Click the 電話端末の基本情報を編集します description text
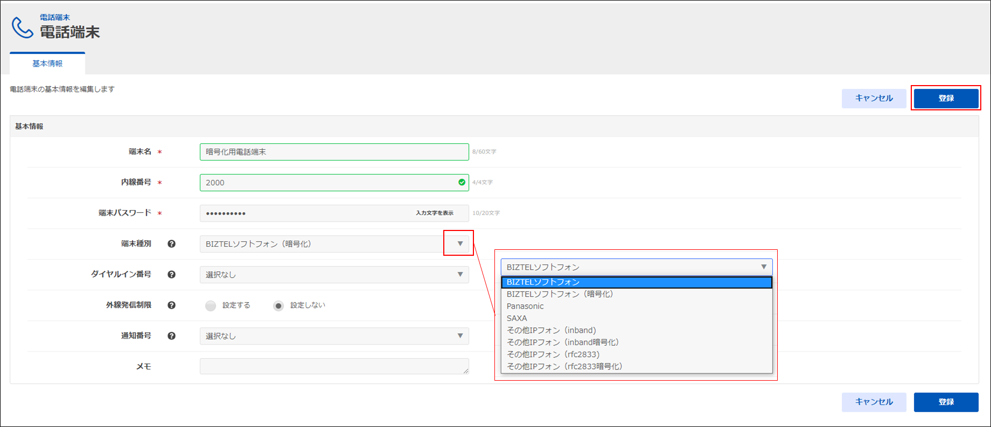The height and width of the screenshot is (427, 991). (62, 89)
